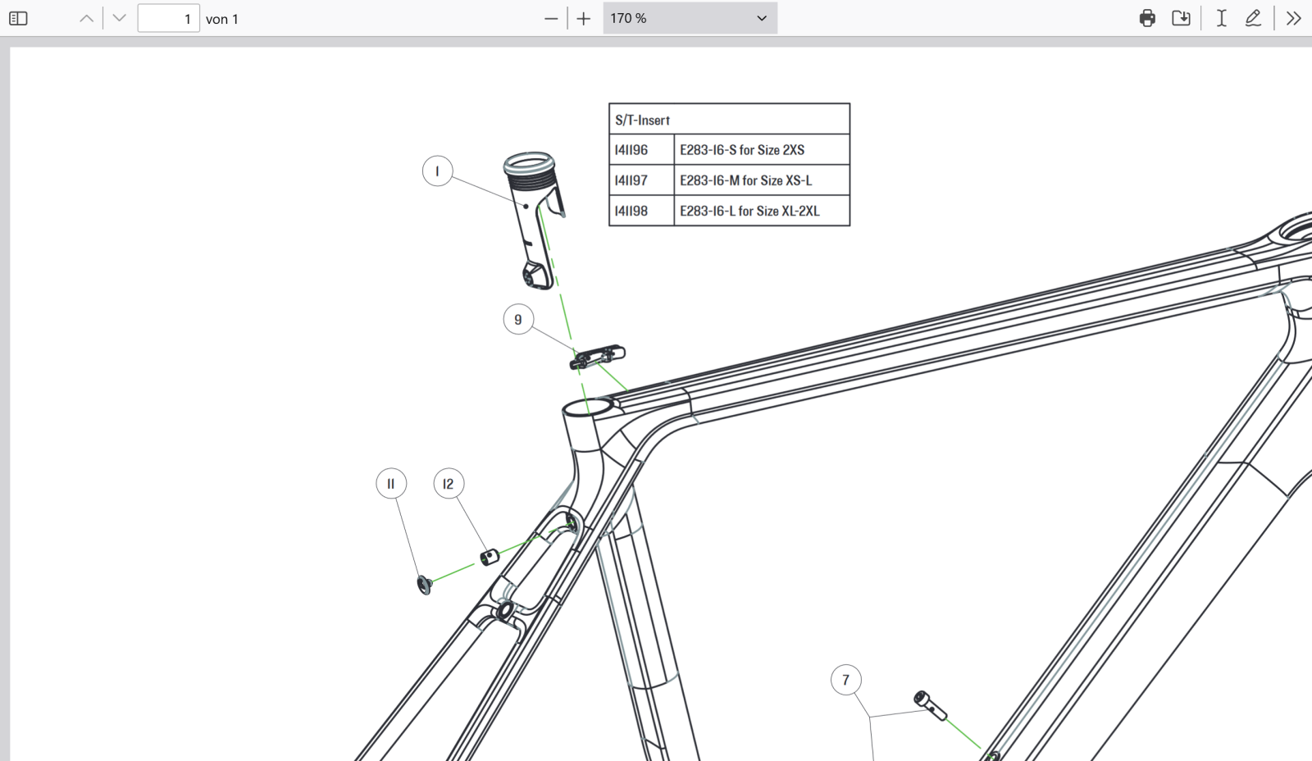The width and height of the screenshot is (1312, 761).
Task: Select the E283-16-S for Size 2XS cell
Action: coord(761,150)
